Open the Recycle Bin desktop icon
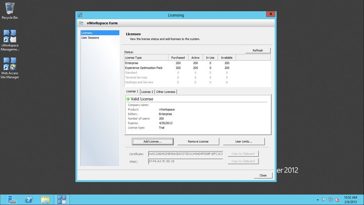 10,11
